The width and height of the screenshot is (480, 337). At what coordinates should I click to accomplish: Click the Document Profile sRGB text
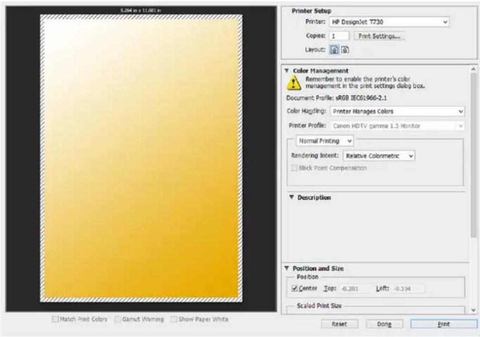click(x=336, y=98)
